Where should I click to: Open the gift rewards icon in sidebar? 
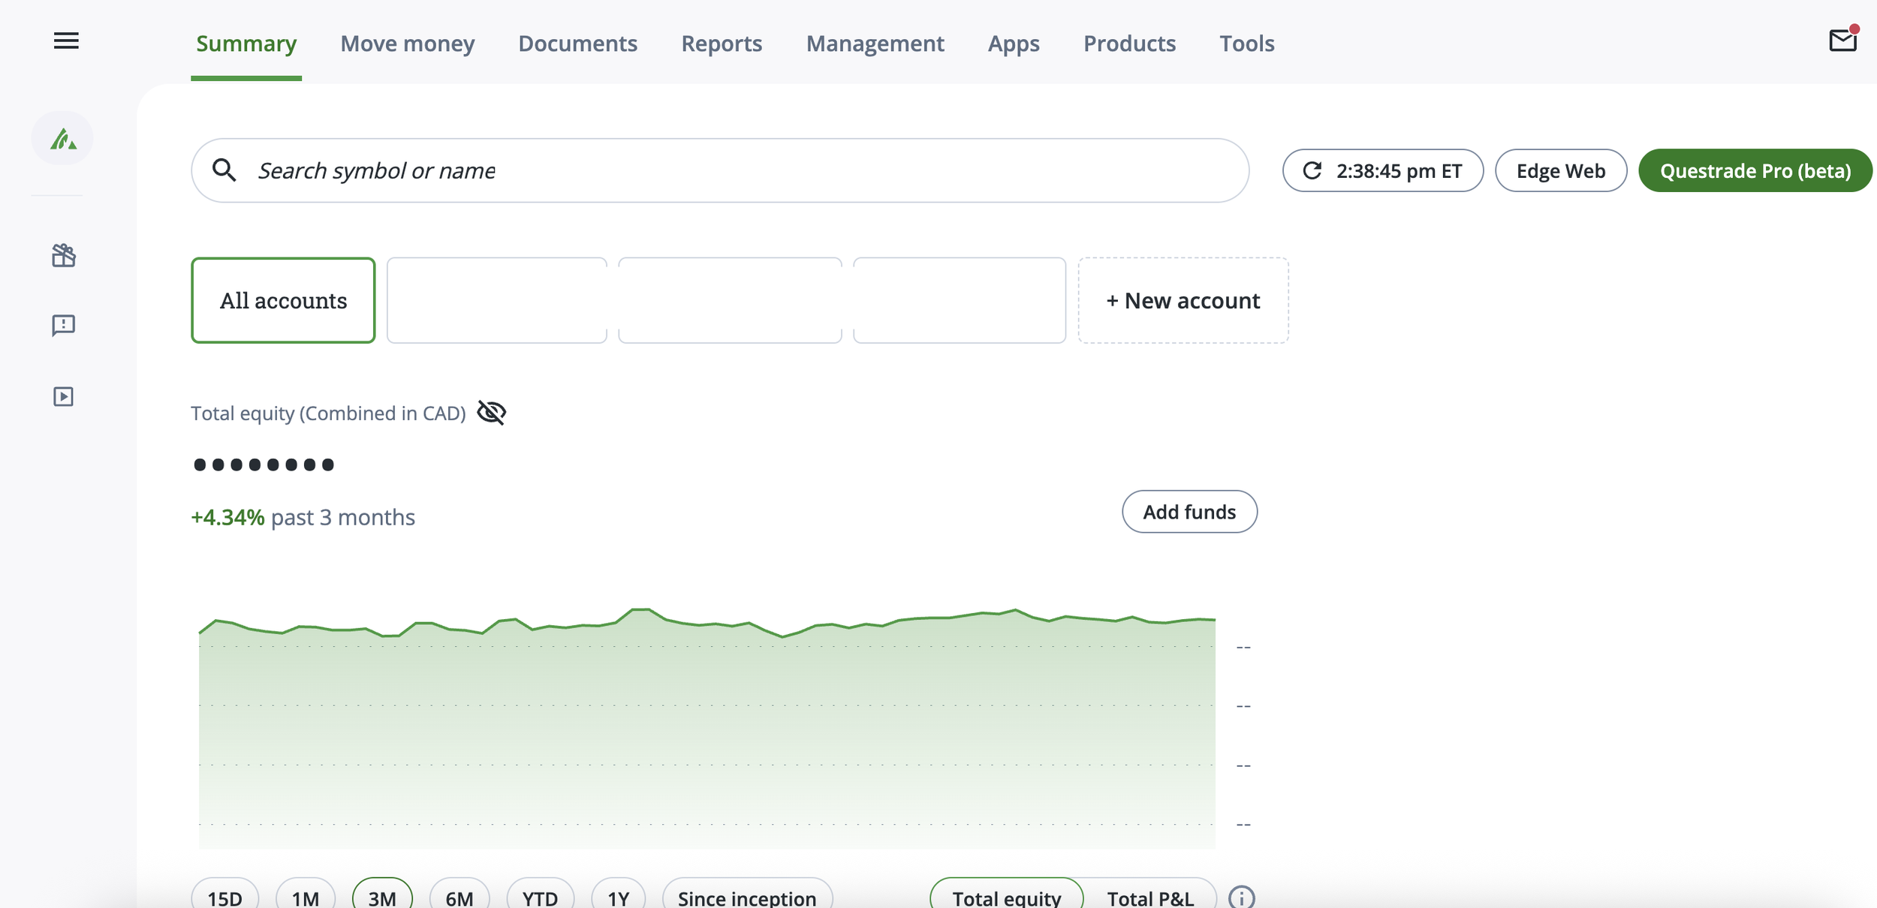click(x=64, y=255)
